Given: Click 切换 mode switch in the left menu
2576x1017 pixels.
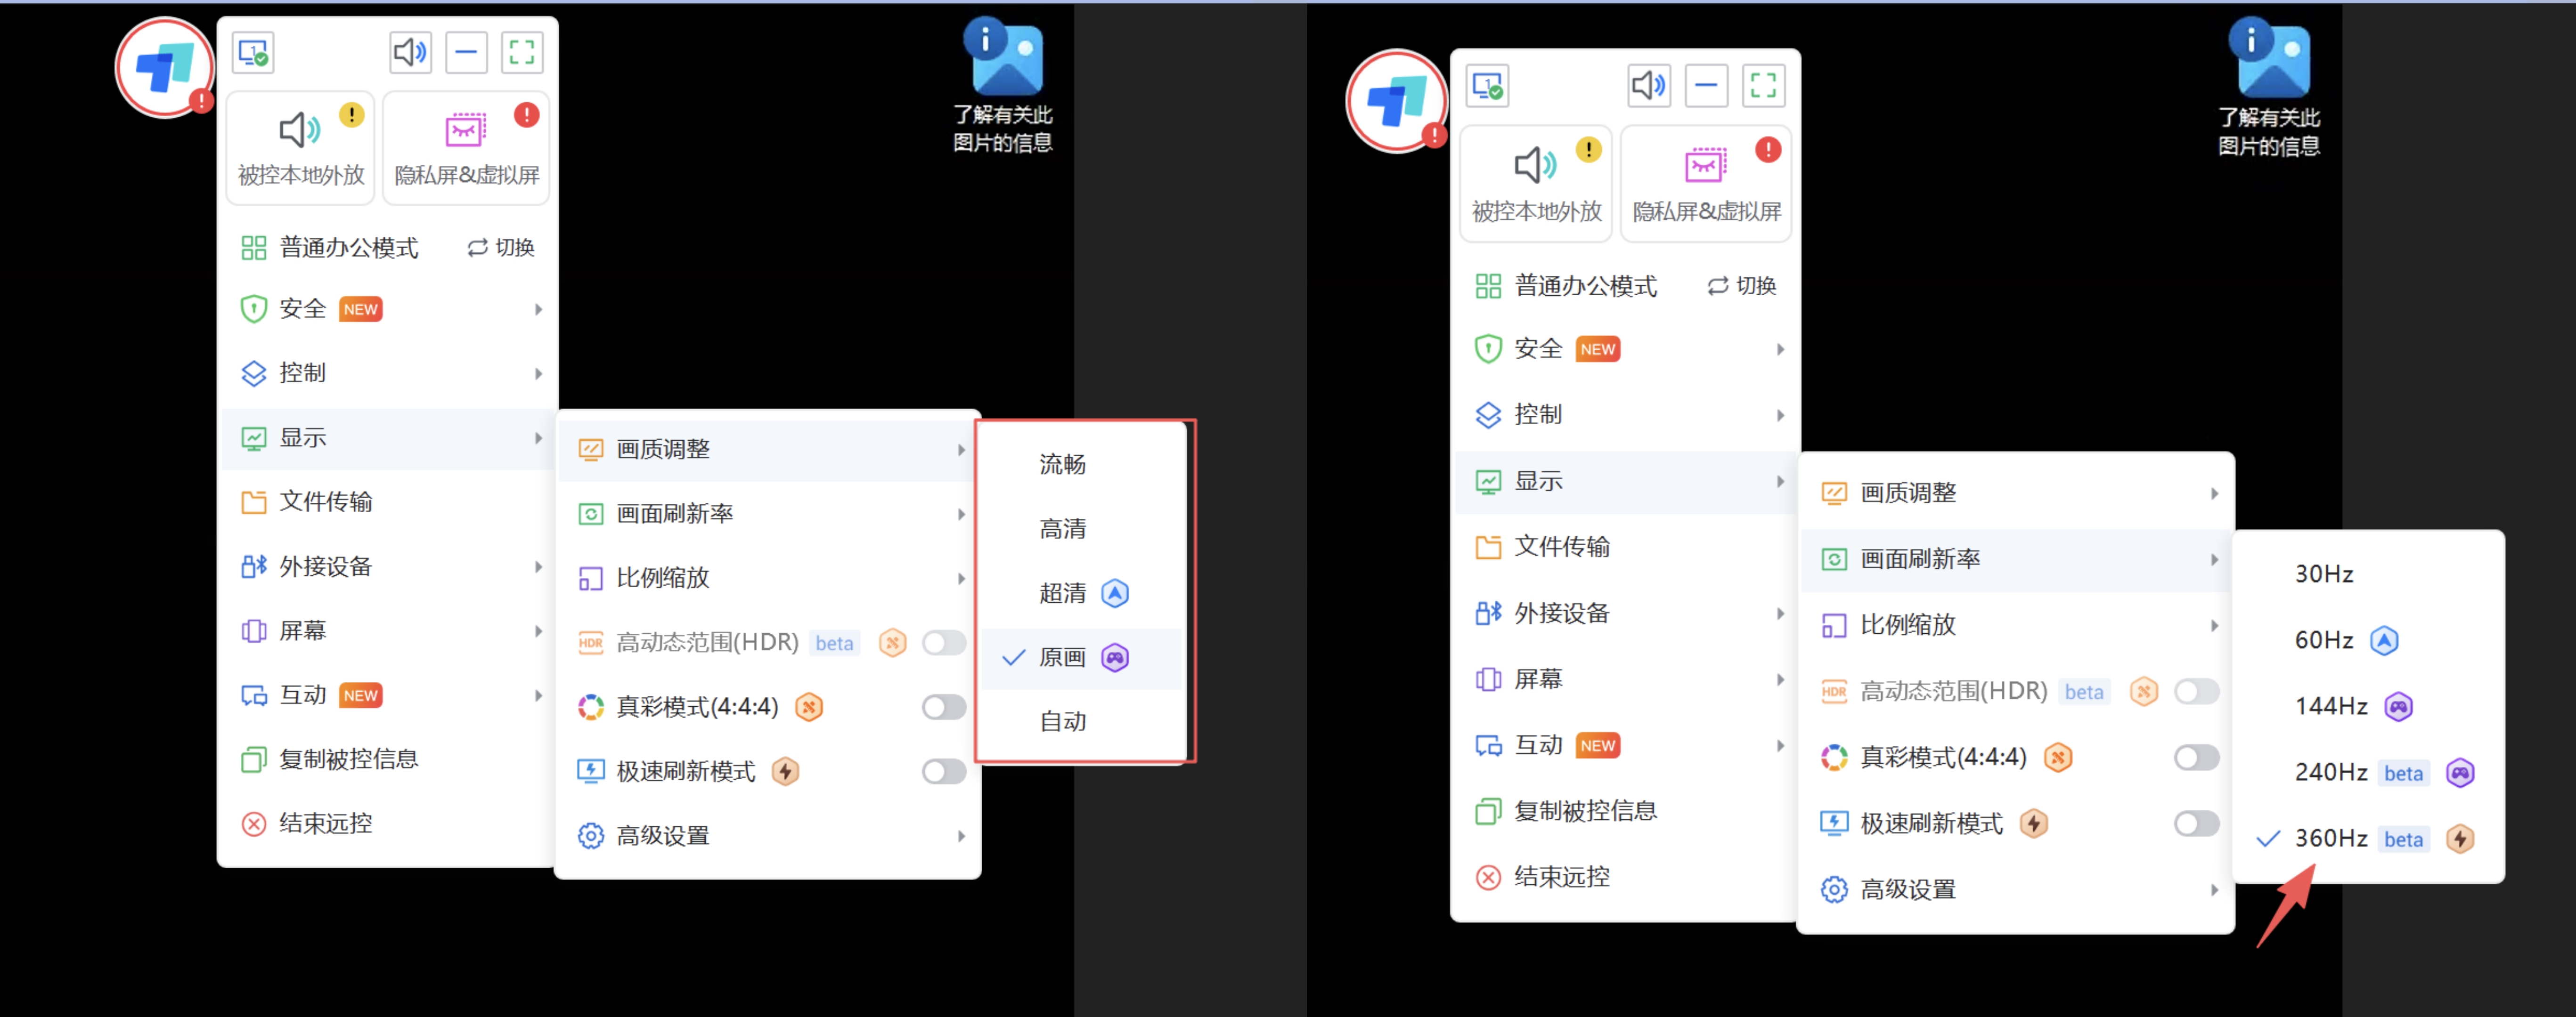Looking at the screenshot, I should click(501, 248).
